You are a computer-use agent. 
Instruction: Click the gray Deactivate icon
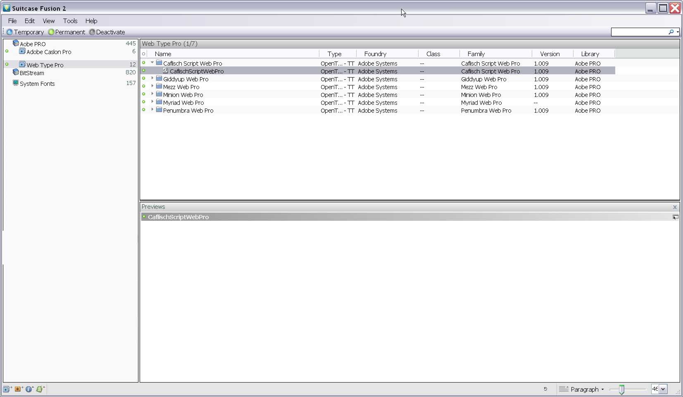pyautogui.click(x=92, y=32)
